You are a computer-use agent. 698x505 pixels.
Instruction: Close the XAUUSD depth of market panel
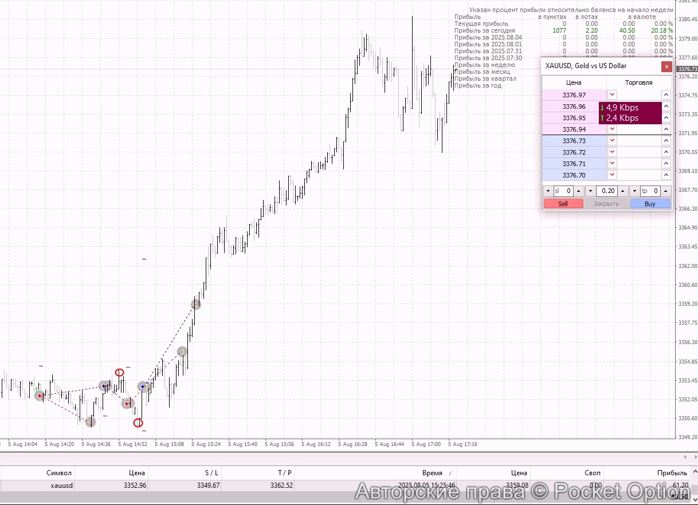point(666,66)
